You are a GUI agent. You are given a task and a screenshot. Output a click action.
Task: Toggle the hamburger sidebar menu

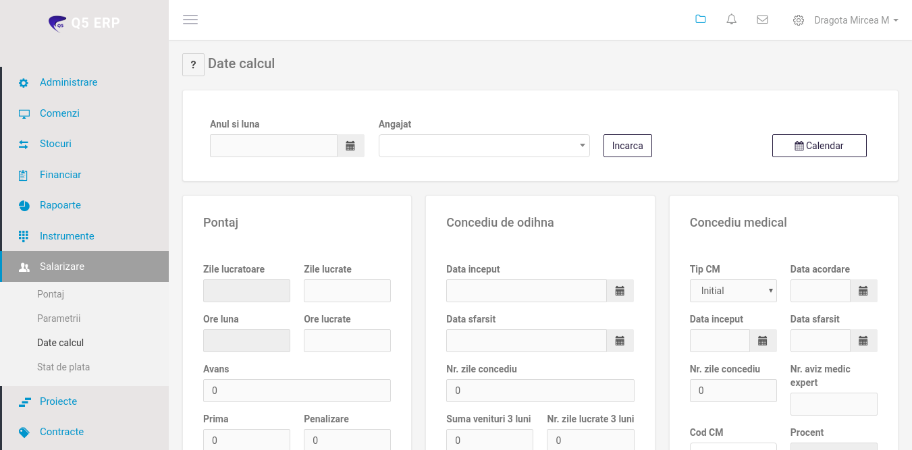pyautogui.click(x=190, y=20)
